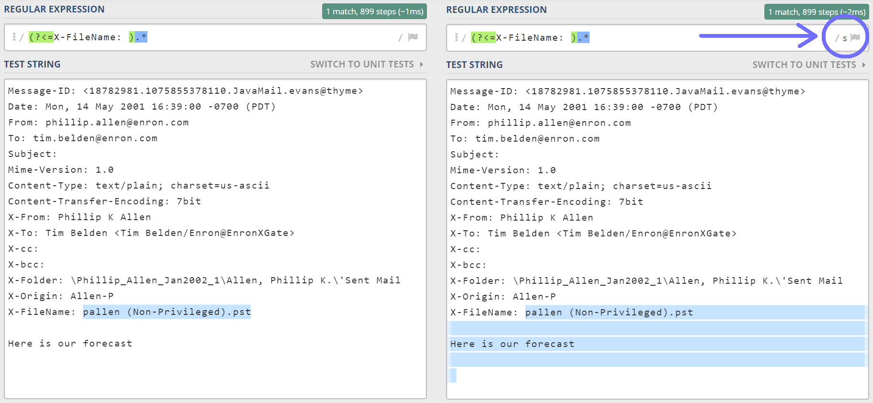Click 'Mime-Version: 1.0' in right panel
This screenshot has height=403, width=873.
pos(503,170)
